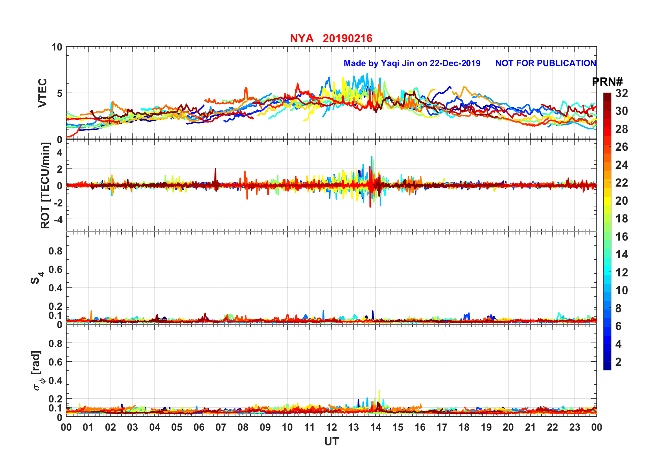Select colorbar tick label '16' beside PRN scale
Viewport: 663px width, 463px height.
(622, 237)
